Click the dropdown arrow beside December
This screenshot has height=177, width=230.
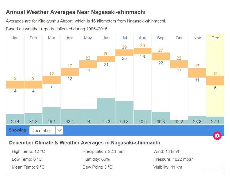[59, 130]
